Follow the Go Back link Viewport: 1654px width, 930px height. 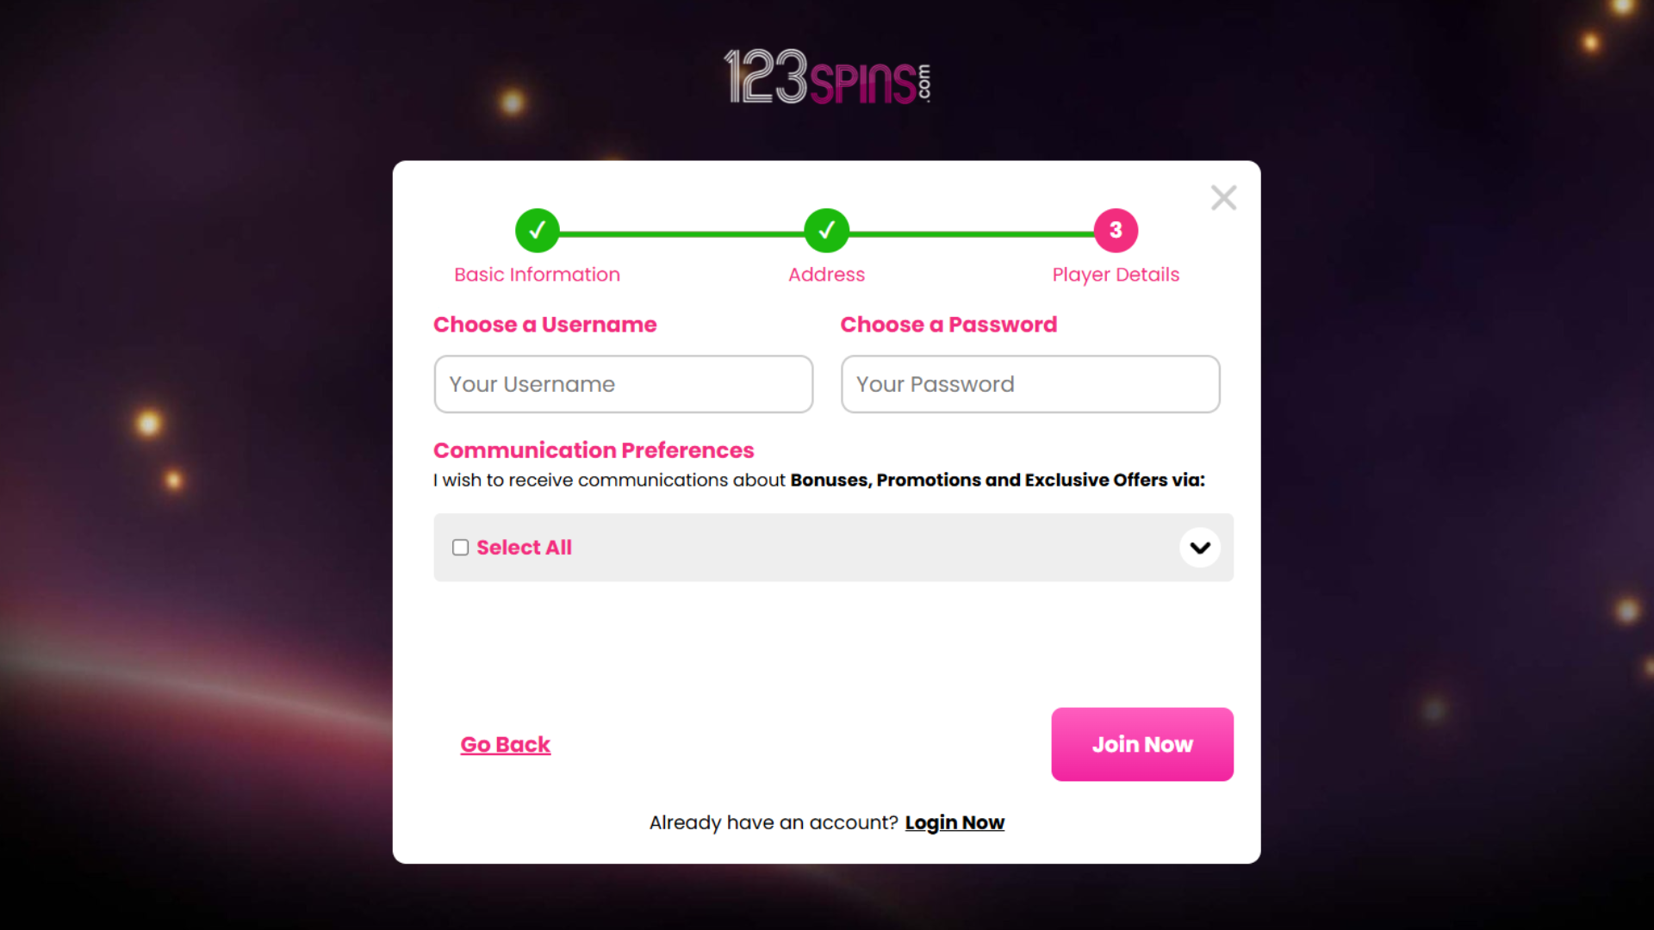[x=505, y=745]
